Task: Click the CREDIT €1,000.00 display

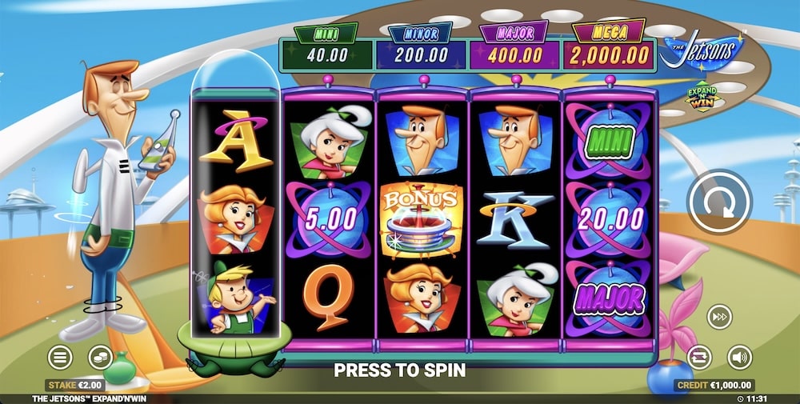Action: (x=714, y=385)
